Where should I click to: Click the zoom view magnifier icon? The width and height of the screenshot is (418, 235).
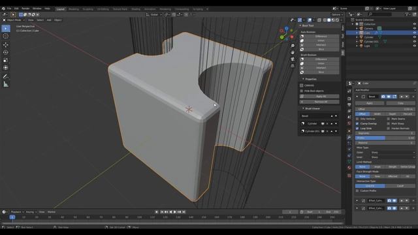click(x=293, y=46)
